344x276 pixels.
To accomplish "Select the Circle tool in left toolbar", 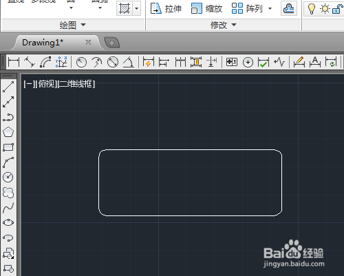I will pyautogui.click(x=8, y=177).
